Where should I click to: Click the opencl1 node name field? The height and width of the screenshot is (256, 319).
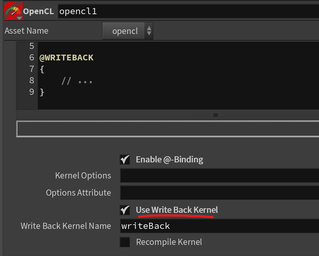point(188,11)
